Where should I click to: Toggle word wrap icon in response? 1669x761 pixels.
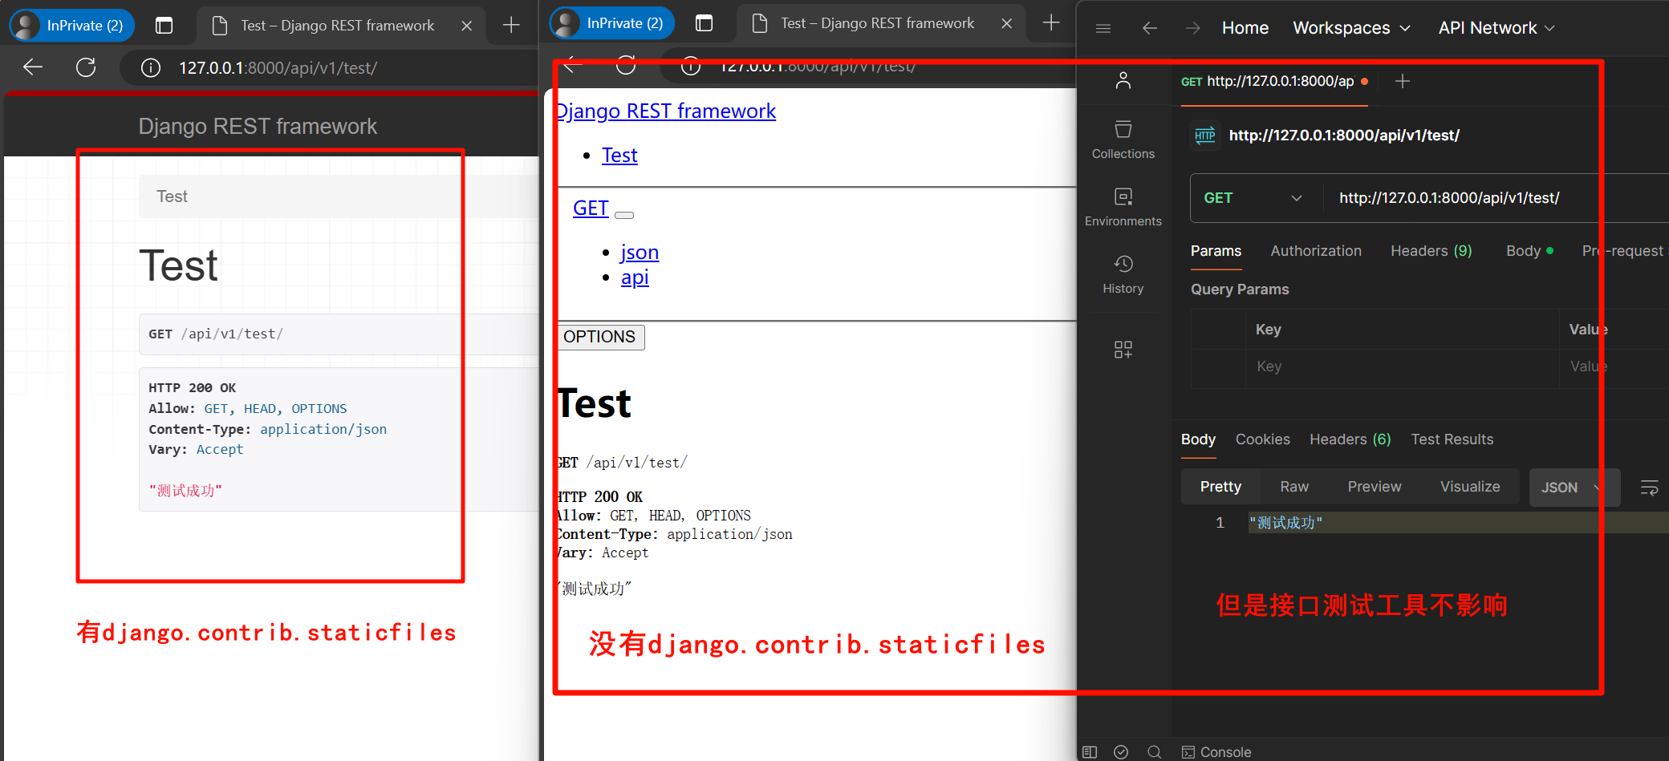pos(1650,488)
